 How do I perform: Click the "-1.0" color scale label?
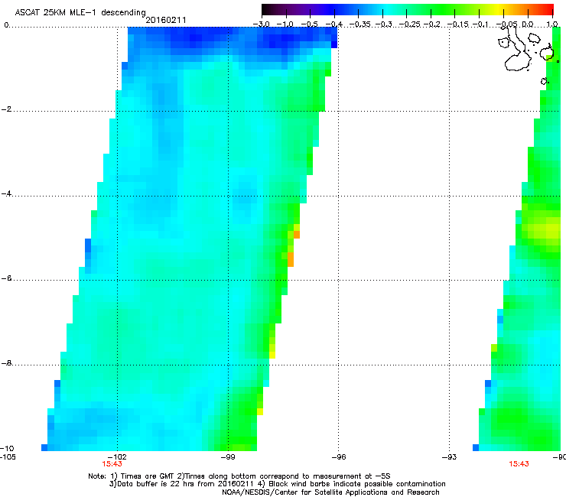[x=285, y=24]
